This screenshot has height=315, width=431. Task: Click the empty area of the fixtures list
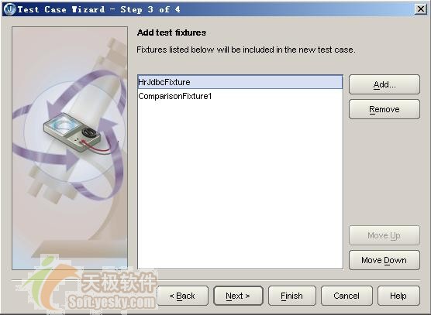pyautogui.click(x=240, y=184)
